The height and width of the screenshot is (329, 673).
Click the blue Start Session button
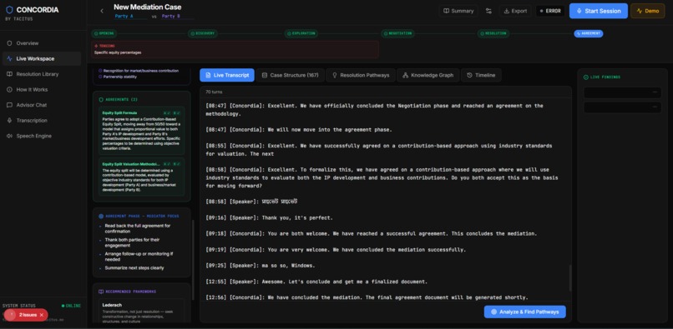599,11
